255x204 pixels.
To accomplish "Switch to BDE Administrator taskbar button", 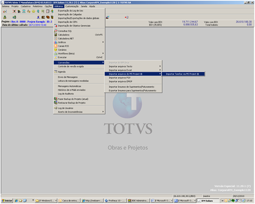I will coord(138,201).
